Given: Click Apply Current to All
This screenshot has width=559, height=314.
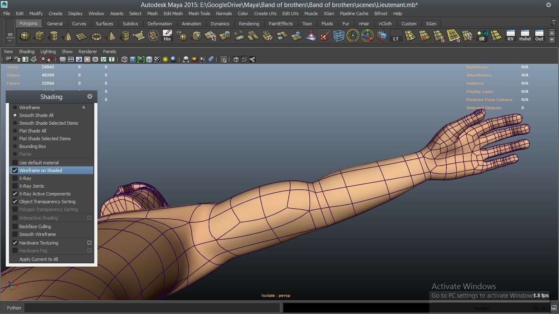Looking at the screenshot, I should (38, 259).
